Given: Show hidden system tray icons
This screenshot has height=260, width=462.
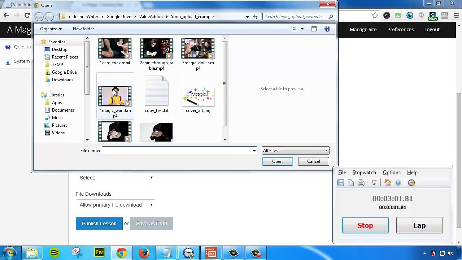Looking at the screenshot, I should tap(424, 253).
